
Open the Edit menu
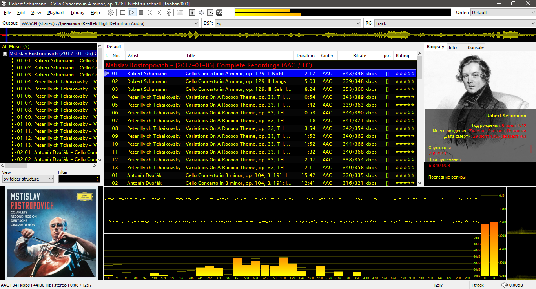coord(21,13)
